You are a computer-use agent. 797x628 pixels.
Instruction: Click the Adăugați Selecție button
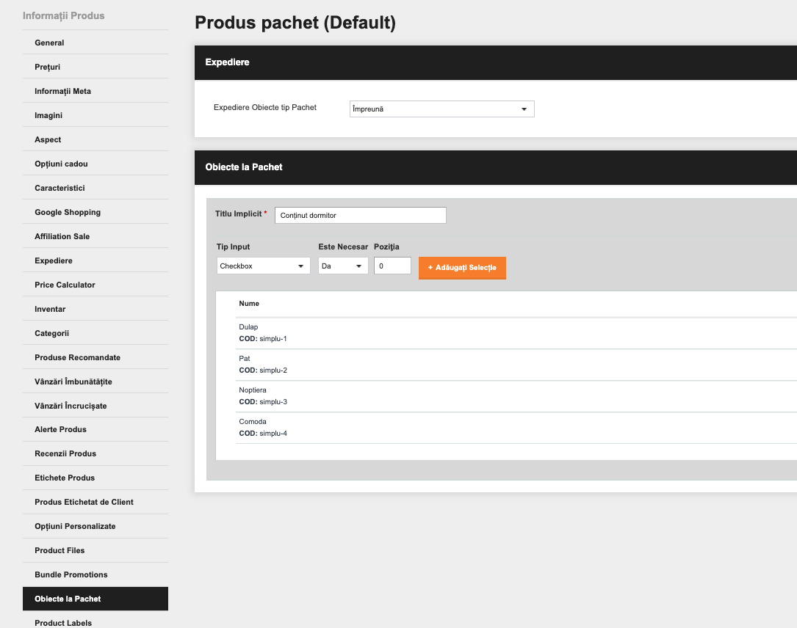[x=462, y=268]
